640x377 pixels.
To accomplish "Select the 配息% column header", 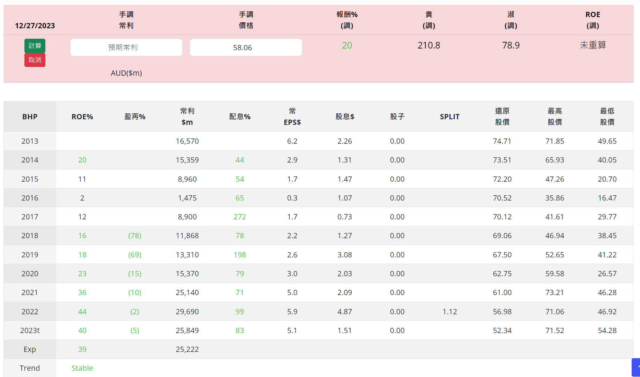I will (240, 117).
